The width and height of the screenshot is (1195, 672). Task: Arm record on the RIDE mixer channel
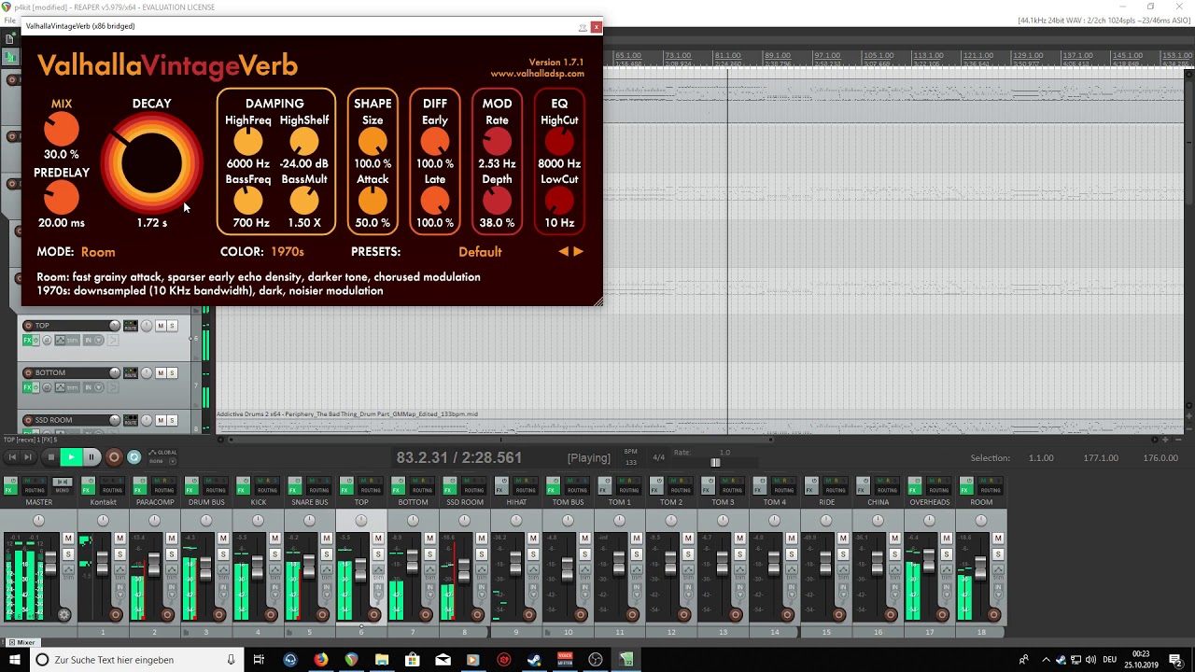(839, 614)
